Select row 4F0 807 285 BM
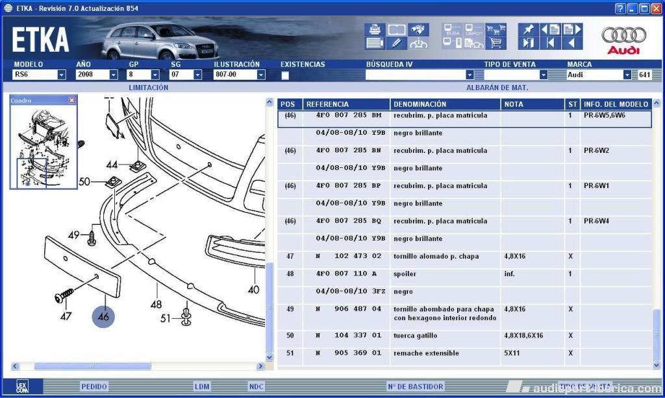 [464, 119]
